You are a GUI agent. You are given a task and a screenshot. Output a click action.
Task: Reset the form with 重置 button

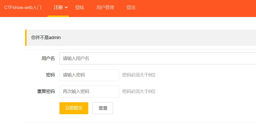click(x=103, y=108)
